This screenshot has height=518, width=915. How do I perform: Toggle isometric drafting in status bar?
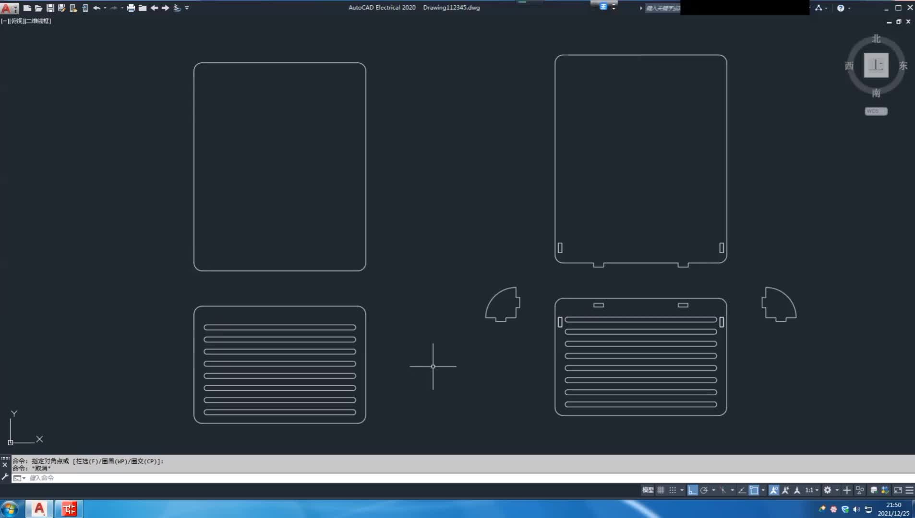click(723, 490)
